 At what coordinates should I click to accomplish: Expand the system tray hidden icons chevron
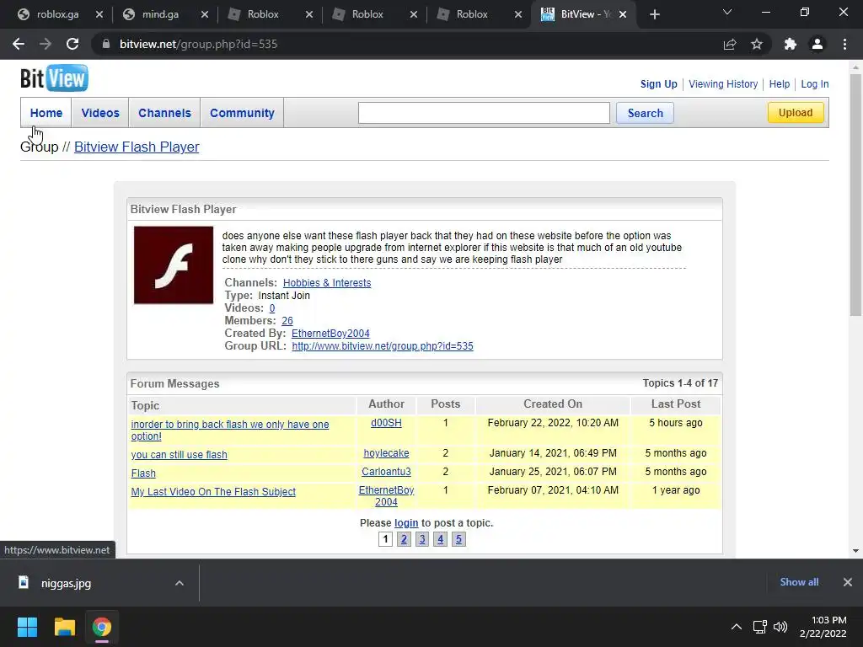tap(736, 627)
